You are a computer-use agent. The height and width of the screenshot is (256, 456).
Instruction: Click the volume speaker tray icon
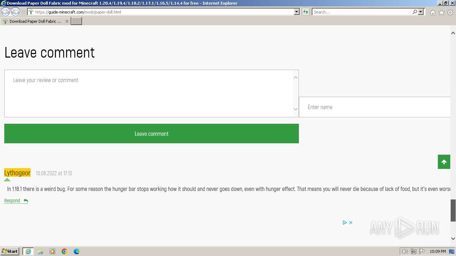tap(405, 251)
